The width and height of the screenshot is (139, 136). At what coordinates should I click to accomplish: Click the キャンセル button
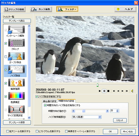click(x=128, y=132)
